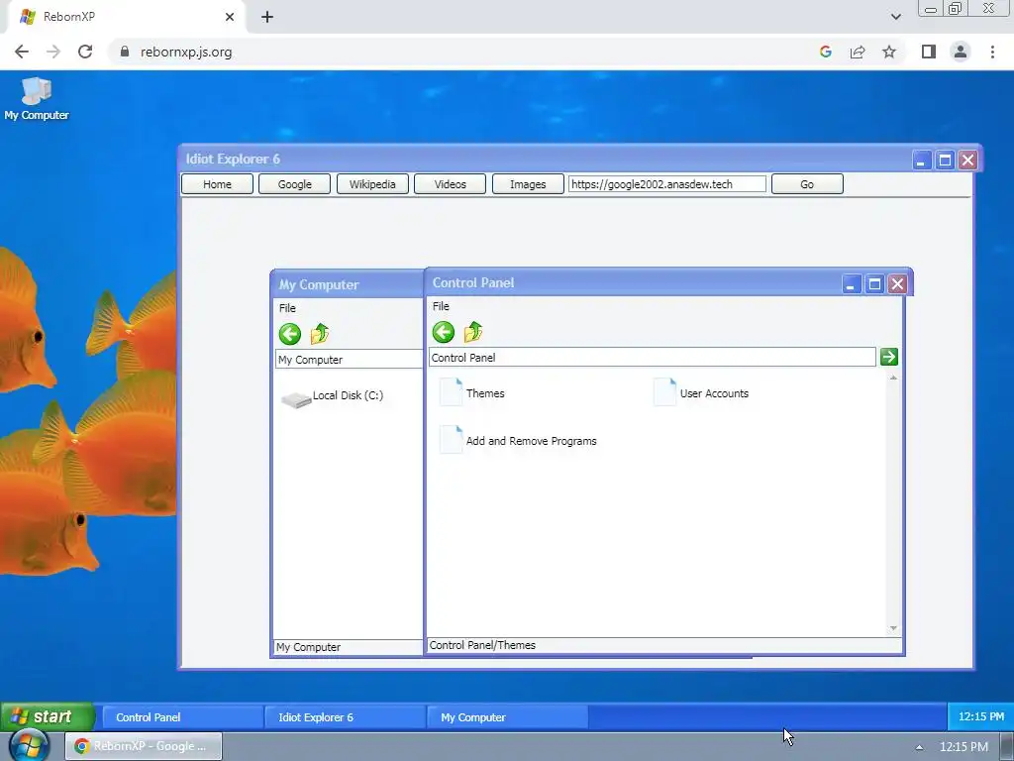The width and height of the screenshot is (1014, 761).
Task: Click the XP taskbar clock
Action: point(981,716)
